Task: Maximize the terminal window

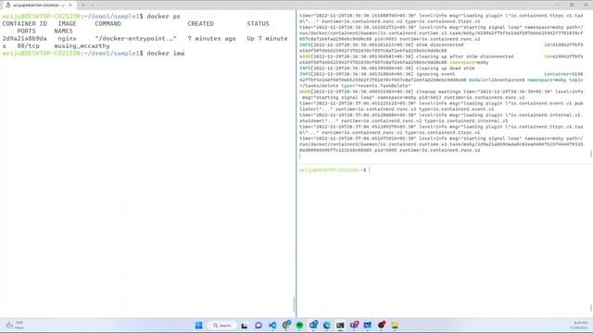Action: point(572,5)
